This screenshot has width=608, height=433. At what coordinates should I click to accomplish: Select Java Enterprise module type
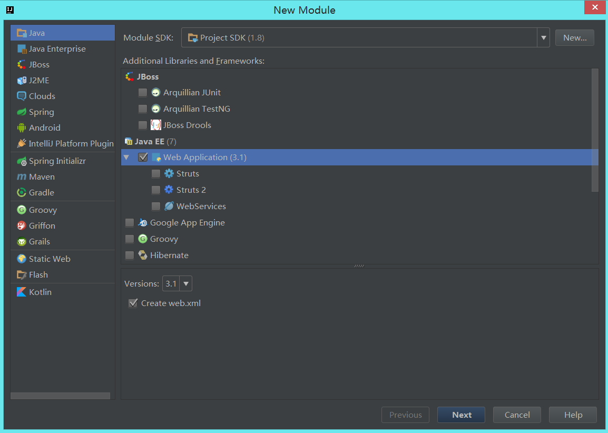point(62,49)
